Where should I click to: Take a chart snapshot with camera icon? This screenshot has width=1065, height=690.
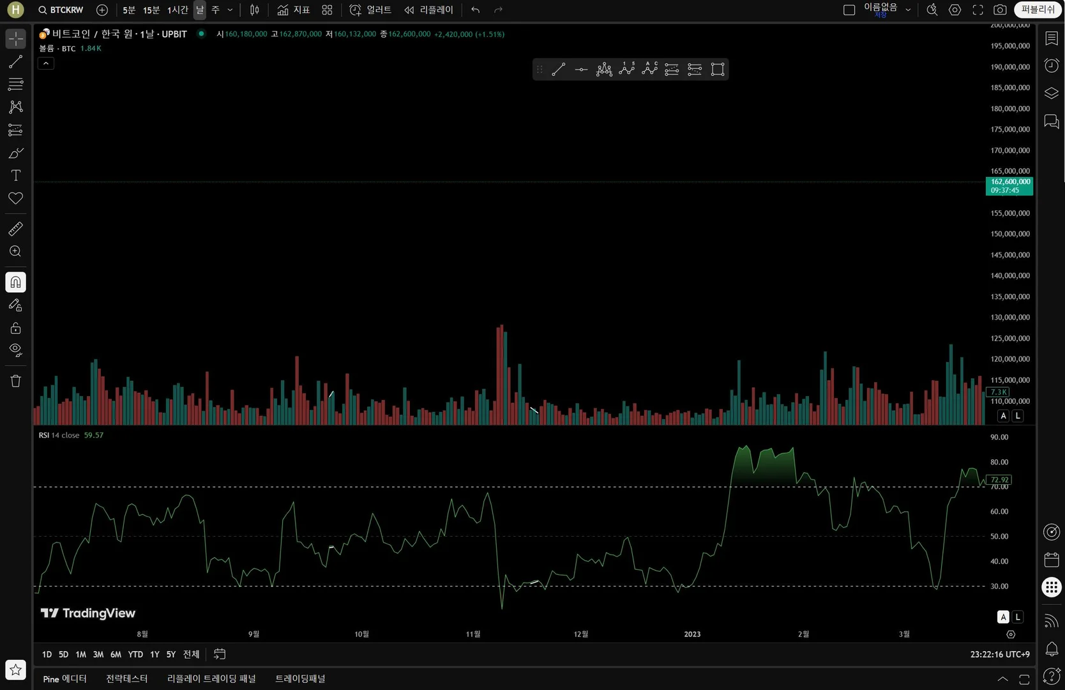pyautogui.click(x=1000, y=10)
